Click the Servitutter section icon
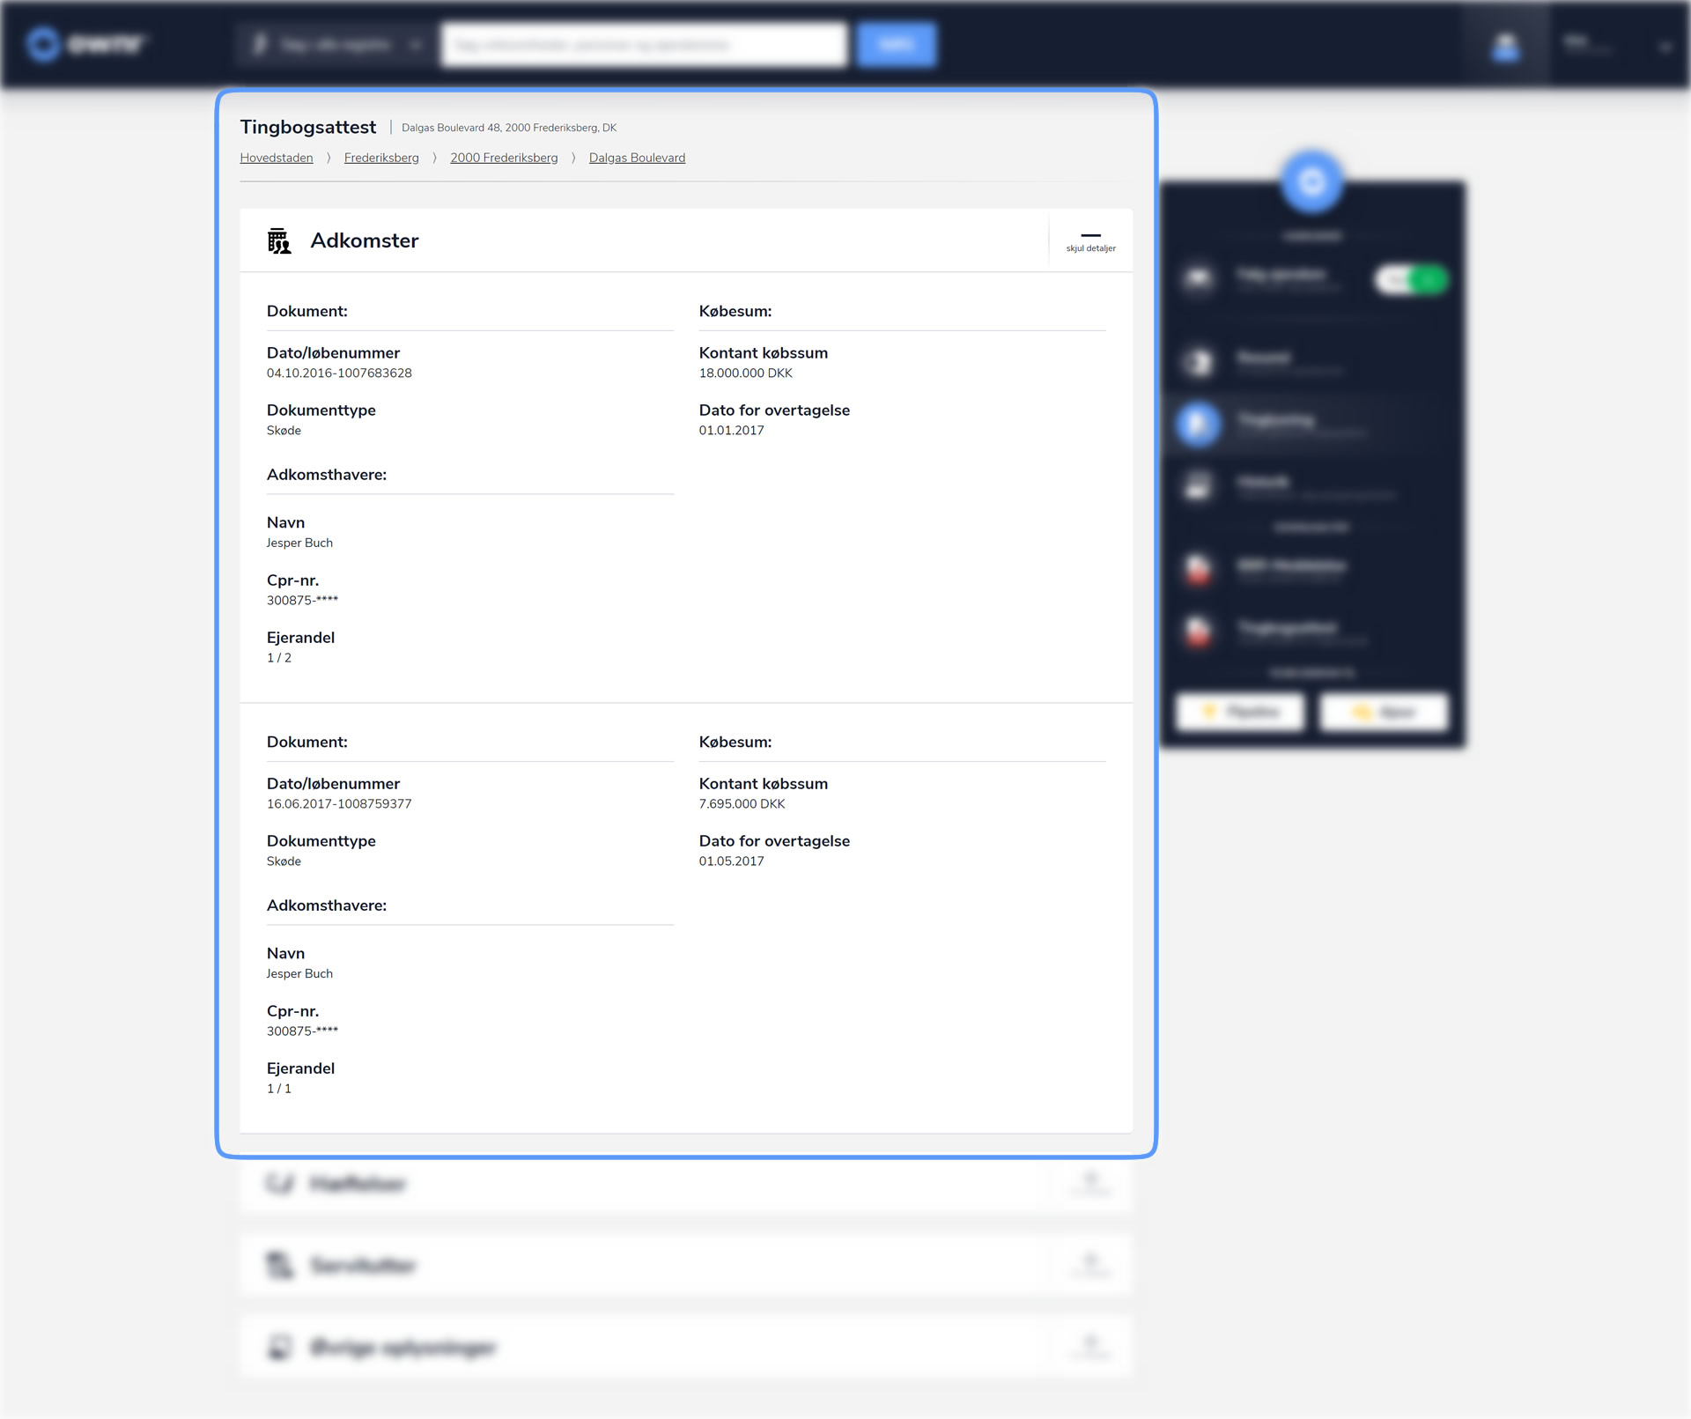The width and height of the screenshot is (1691, 1419). (279, 1265)
